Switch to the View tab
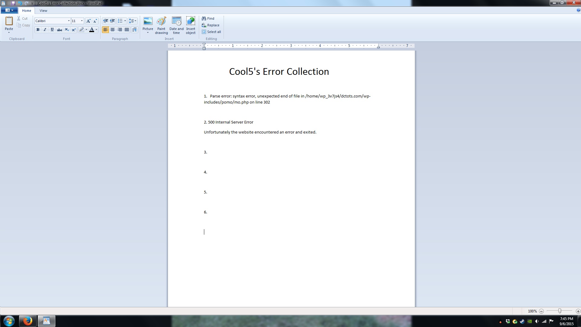 click(x=43, y=11)
